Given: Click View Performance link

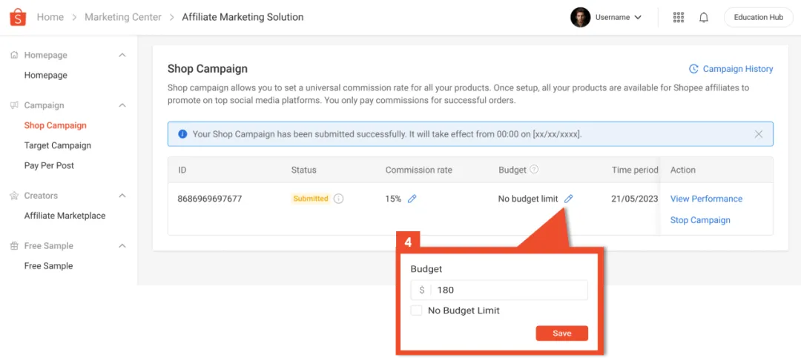Looking at the screenshot, I should (706, 199).
